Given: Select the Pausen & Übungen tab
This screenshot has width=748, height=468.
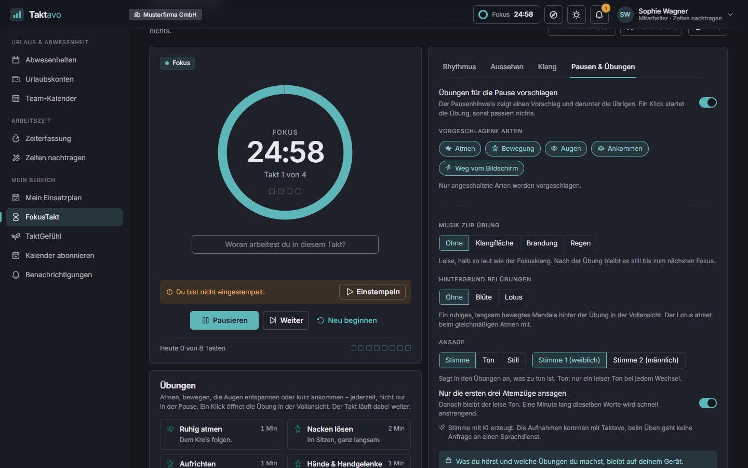Looking at the screenshot, I should tap(603, 67).
